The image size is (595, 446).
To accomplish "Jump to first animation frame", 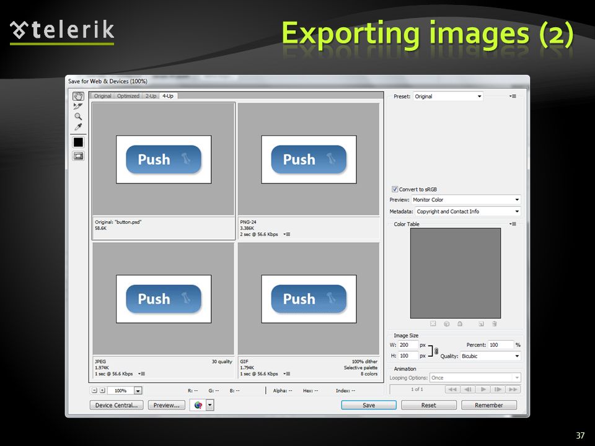I will 452,389.
